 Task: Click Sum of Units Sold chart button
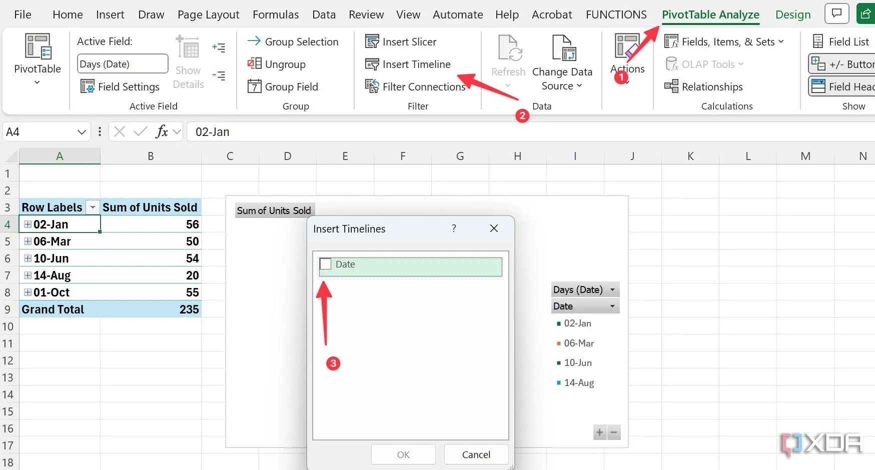[274, 210]
